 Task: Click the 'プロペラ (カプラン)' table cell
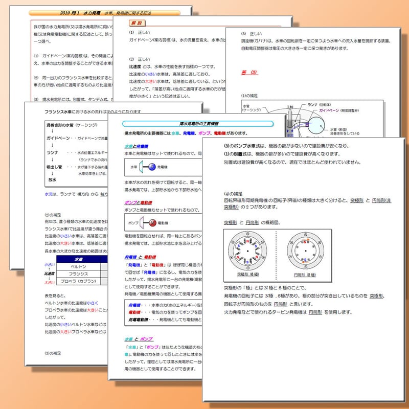[79, 281]
